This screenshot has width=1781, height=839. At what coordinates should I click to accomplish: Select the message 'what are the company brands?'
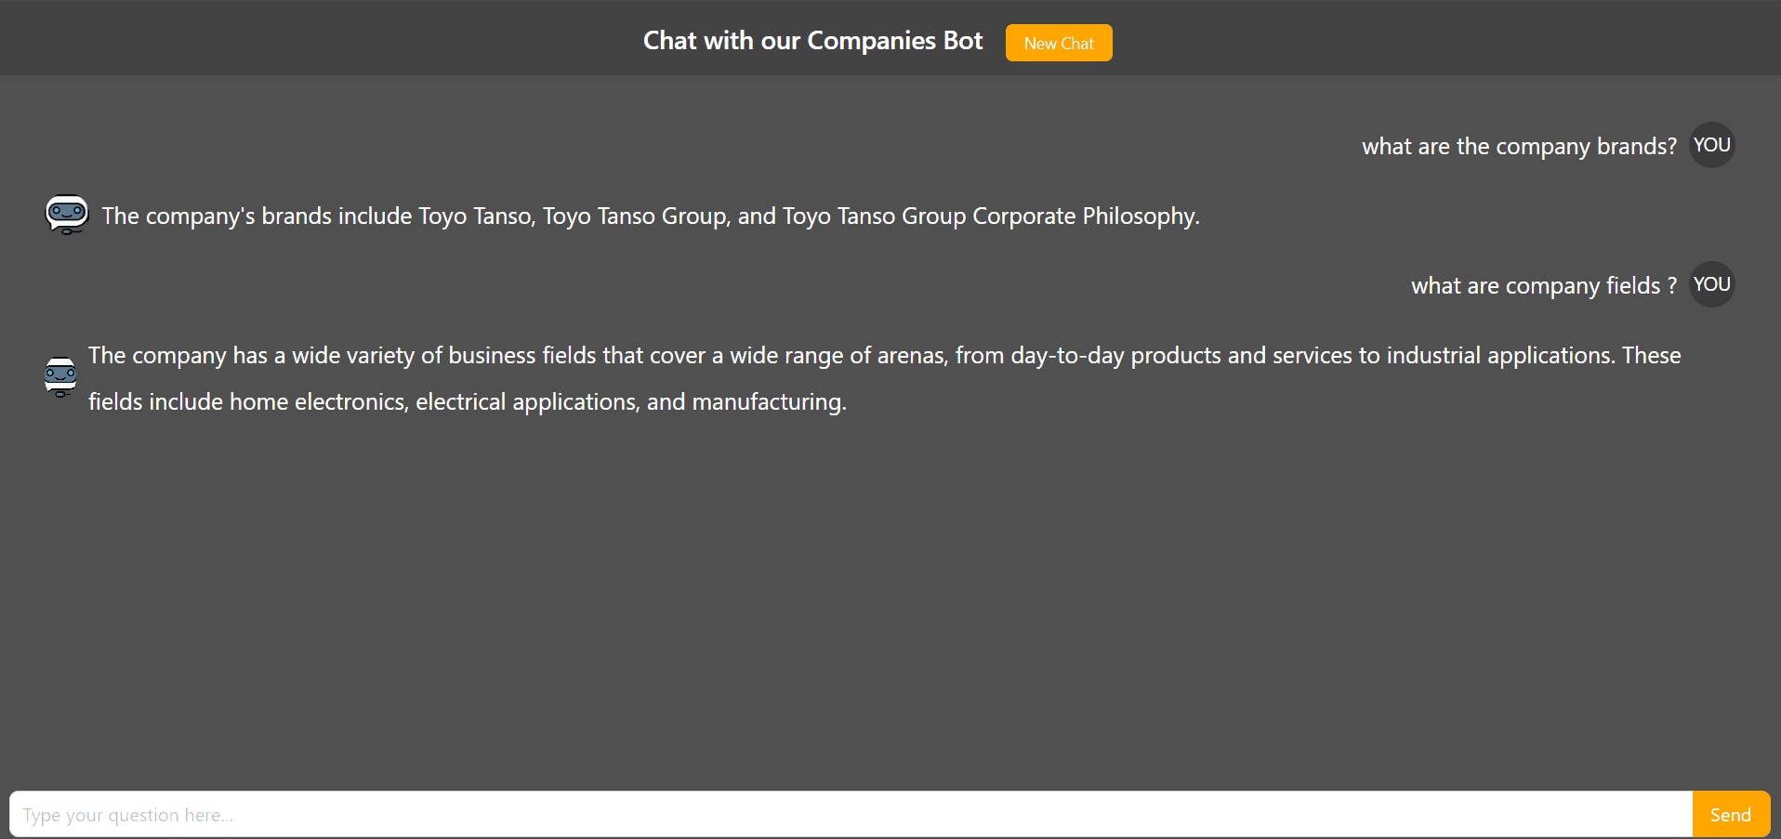tap(1519, 146)
